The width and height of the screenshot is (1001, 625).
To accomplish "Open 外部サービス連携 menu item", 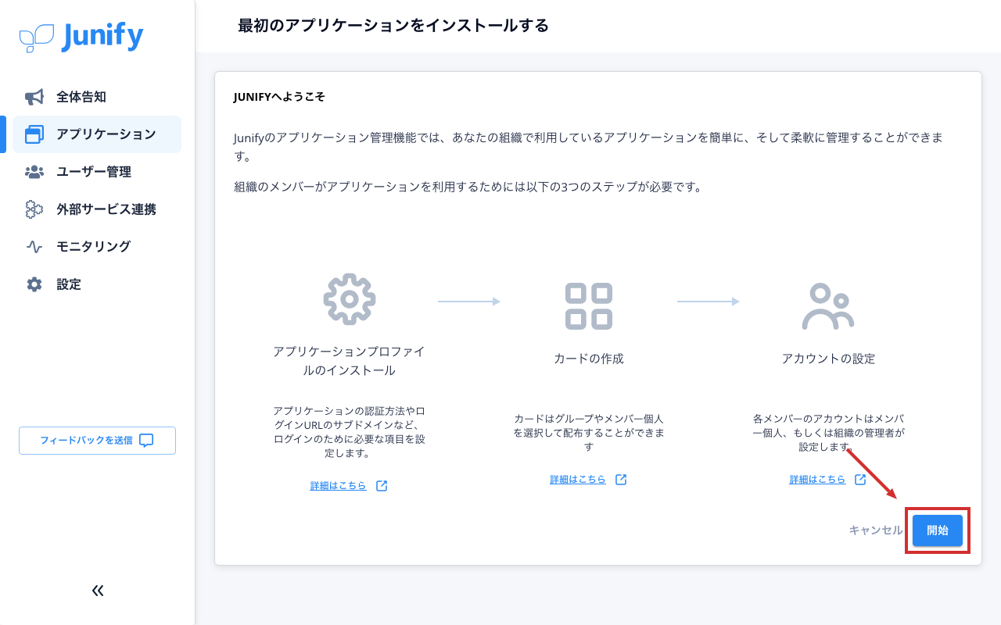I will point(97,209).
